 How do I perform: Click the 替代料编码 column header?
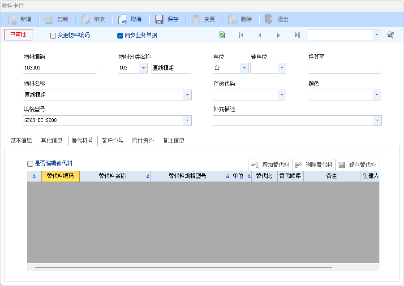60,176
